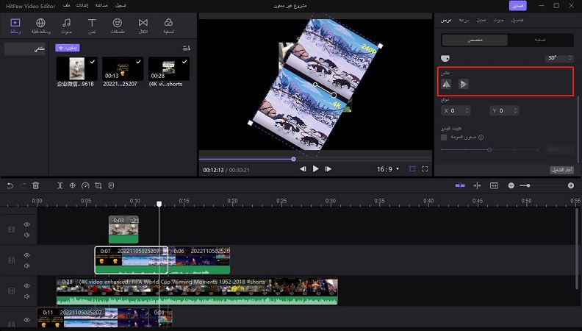Image resolution: width=582 pixels, height=331 pixels.
Task: Switch to the سرعة (Speed) properties tab
Action: tap(464, 20)
